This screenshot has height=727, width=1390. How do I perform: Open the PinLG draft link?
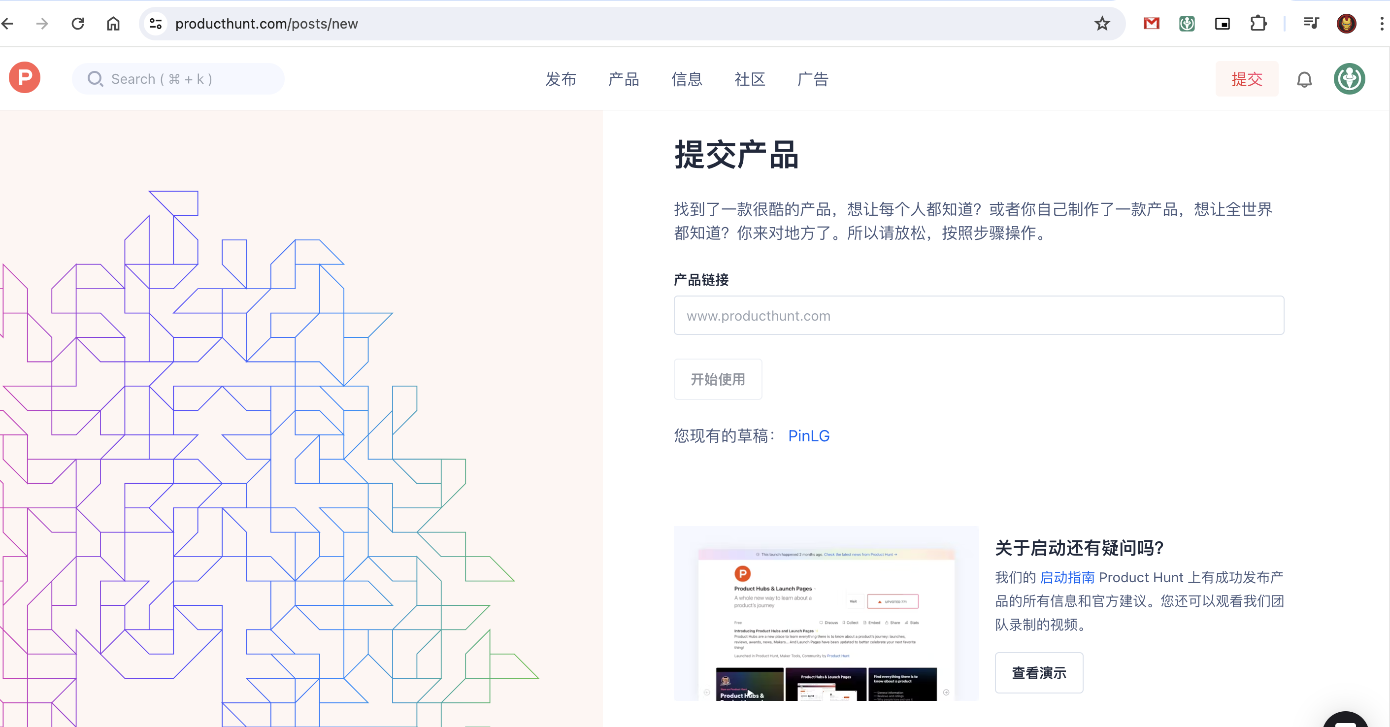tap(808, 435)
